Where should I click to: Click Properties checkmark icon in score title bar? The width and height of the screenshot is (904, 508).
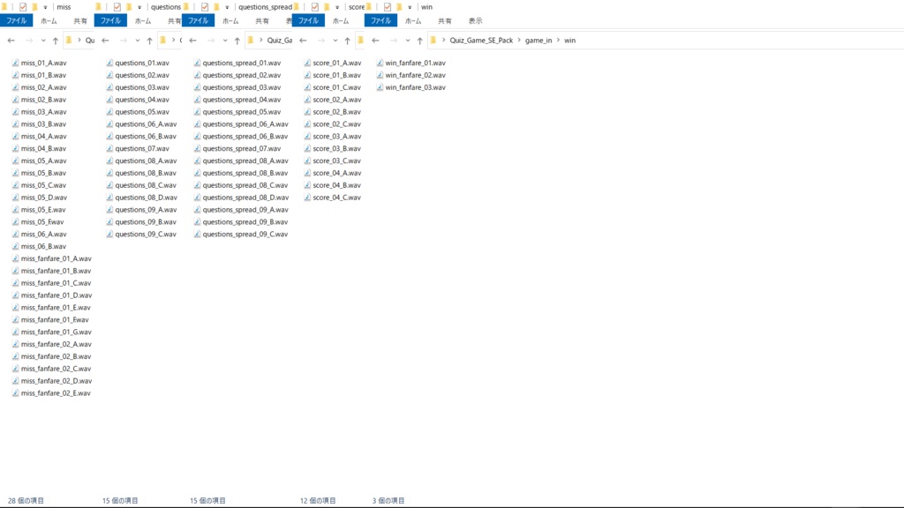point(315,7)
